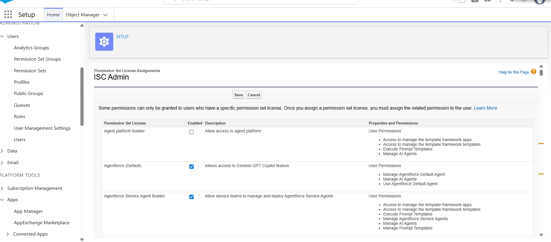Click the Help for this Page question icon
This screenshot has height=242, width=551.
(x=534, y=71)
